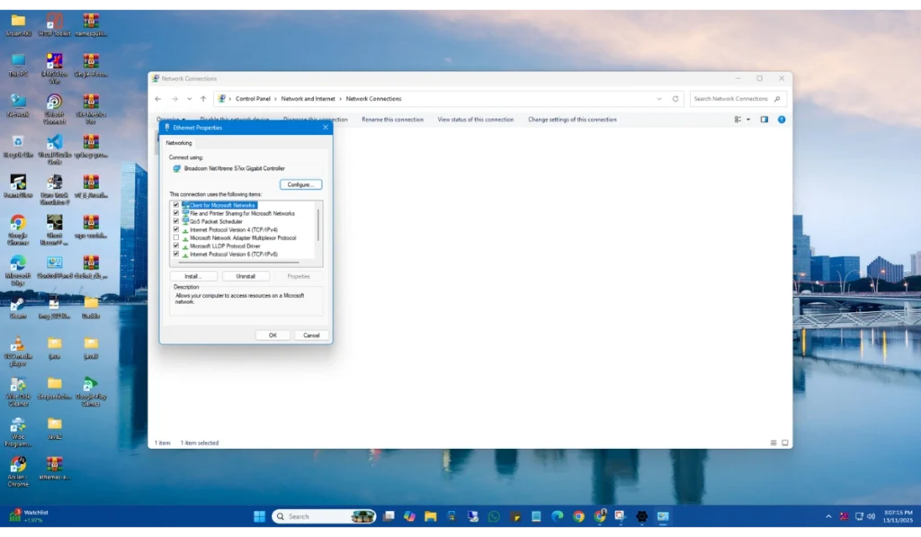This screenshot has height=537, width=921.
Task: Show hidden system tray icons chevron
Action: click(828, 516)
